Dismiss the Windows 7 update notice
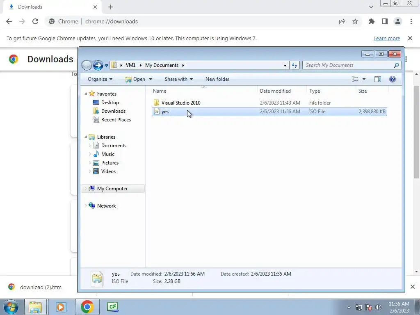Image resolution: width=420 pixels, height=315 pixels. click(x=410, y=38)
